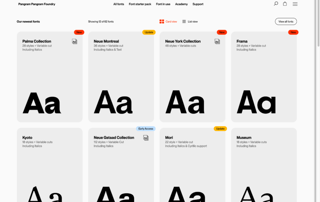320x202 pixels.
Task: Click 'Showing 12 of 62 fonts' text
Action: coord(101,21)
